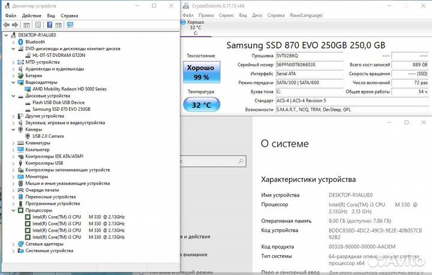Click the Код продукта 00328-90000-00000-AAOEM value
The image size is (432, 275).
(362, 247)
